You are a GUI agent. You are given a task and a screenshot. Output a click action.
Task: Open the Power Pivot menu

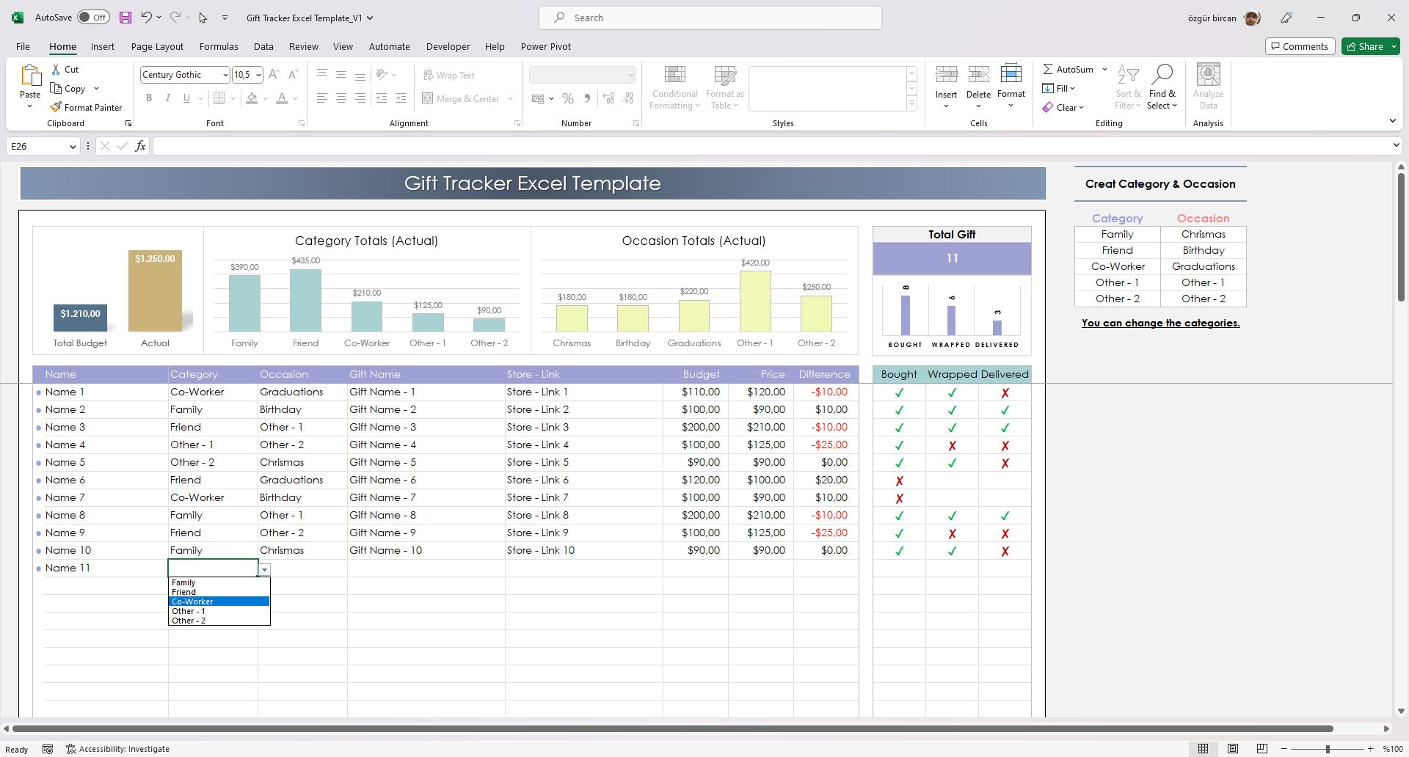(545, 46)
